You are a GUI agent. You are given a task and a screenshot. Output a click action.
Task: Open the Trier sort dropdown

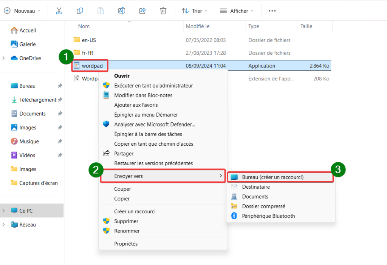195,11
